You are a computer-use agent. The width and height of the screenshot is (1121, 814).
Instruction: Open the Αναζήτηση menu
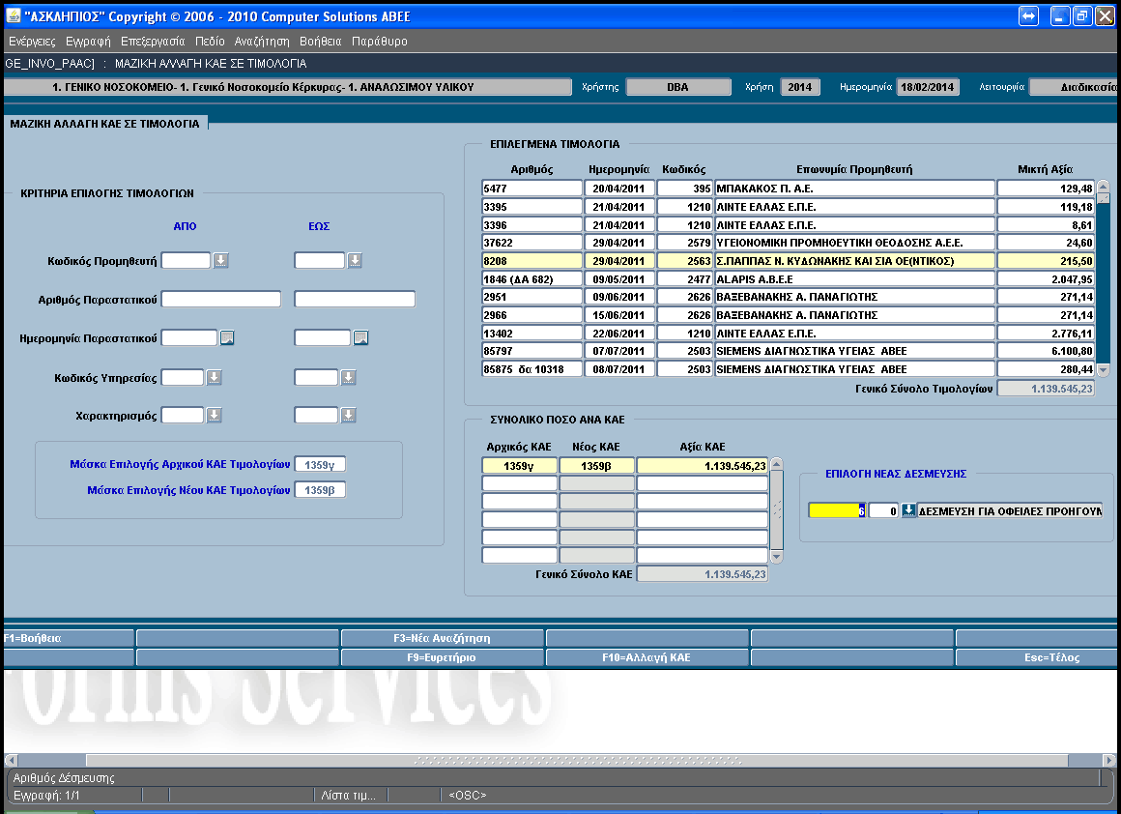coord(262,42)
